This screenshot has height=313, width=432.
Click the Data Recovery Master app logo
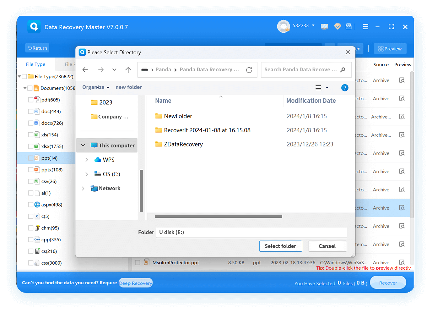pos(34,27)
